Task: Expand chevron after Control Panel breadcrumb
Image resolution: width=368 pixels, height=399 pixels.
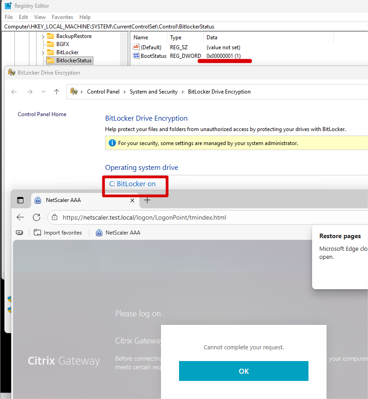Action: 124,92
